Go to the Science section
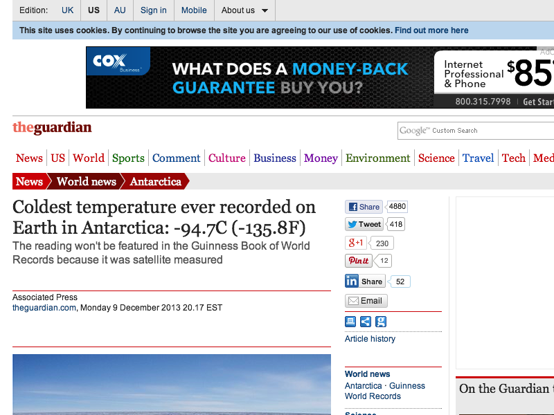 (x=436, y=158)
